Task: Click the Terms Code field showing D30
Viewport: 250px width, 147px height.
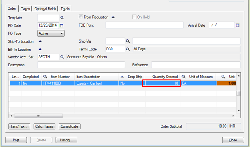Action: coord(115,49)
